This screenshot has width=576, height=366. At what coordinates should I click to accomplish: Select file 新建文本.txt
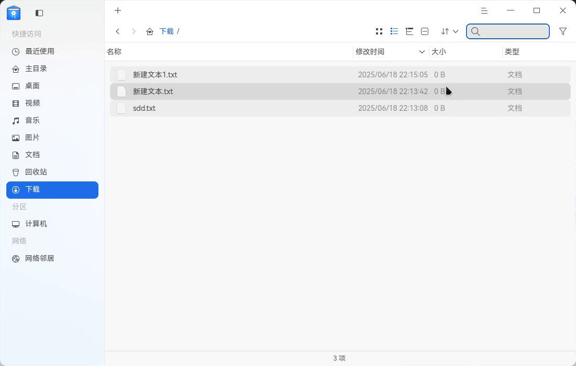coord(340,92)
